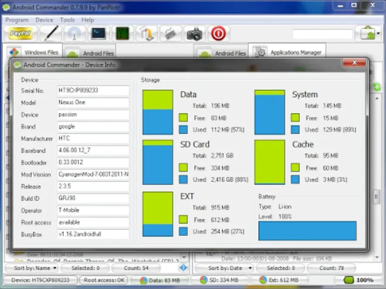The image size is (386, 289).
Task: Click SD: 334 MB status entry
Action: coord(219,280)
